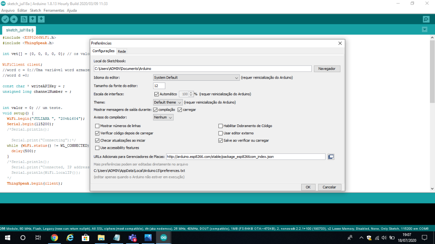This screenshot has width=435, height=244.
Task: Open Windows Start menu
Action: click(7, 238)
